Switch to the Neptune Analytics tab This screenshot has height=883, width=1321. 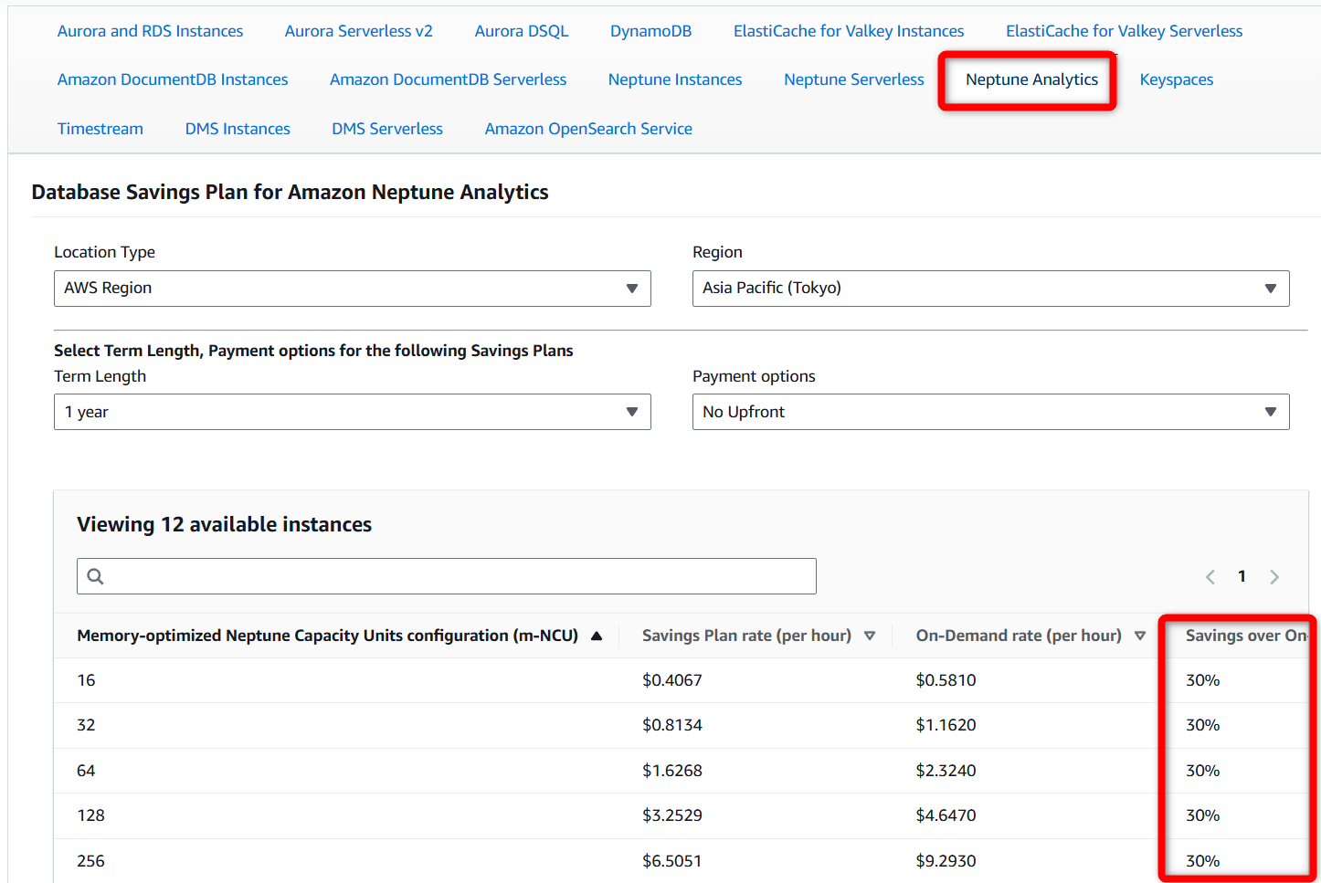1031,79
